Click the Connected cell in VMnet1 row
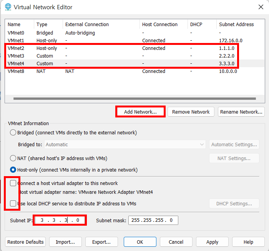 point(154,40)
